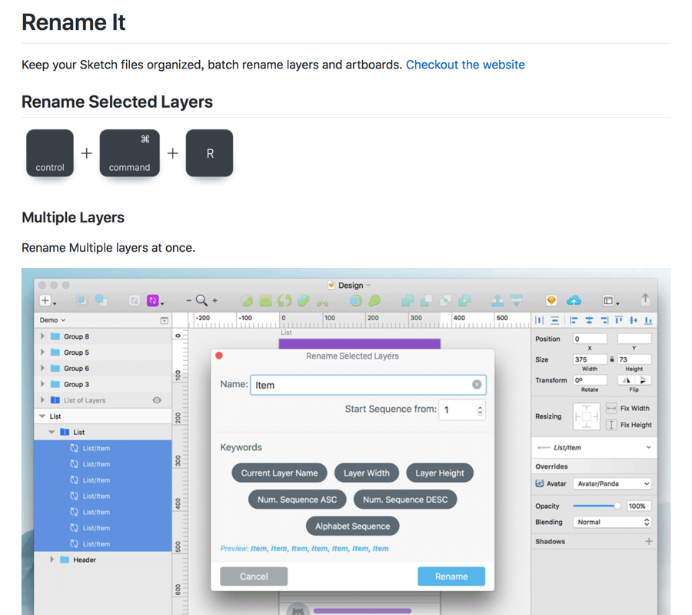
Task: Expand the Header folder
Action: click(52, 560)
